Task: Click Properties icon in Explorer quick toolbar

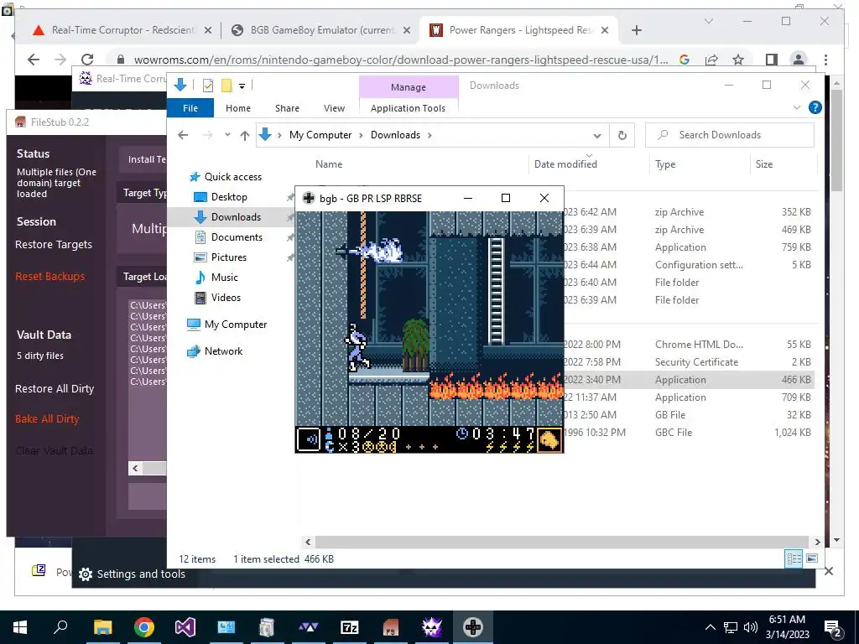Action: (208, 86)
